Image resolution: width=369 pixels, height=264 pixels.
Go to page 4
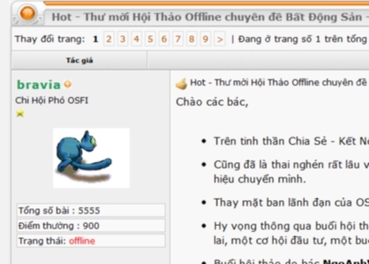point(137,39)
